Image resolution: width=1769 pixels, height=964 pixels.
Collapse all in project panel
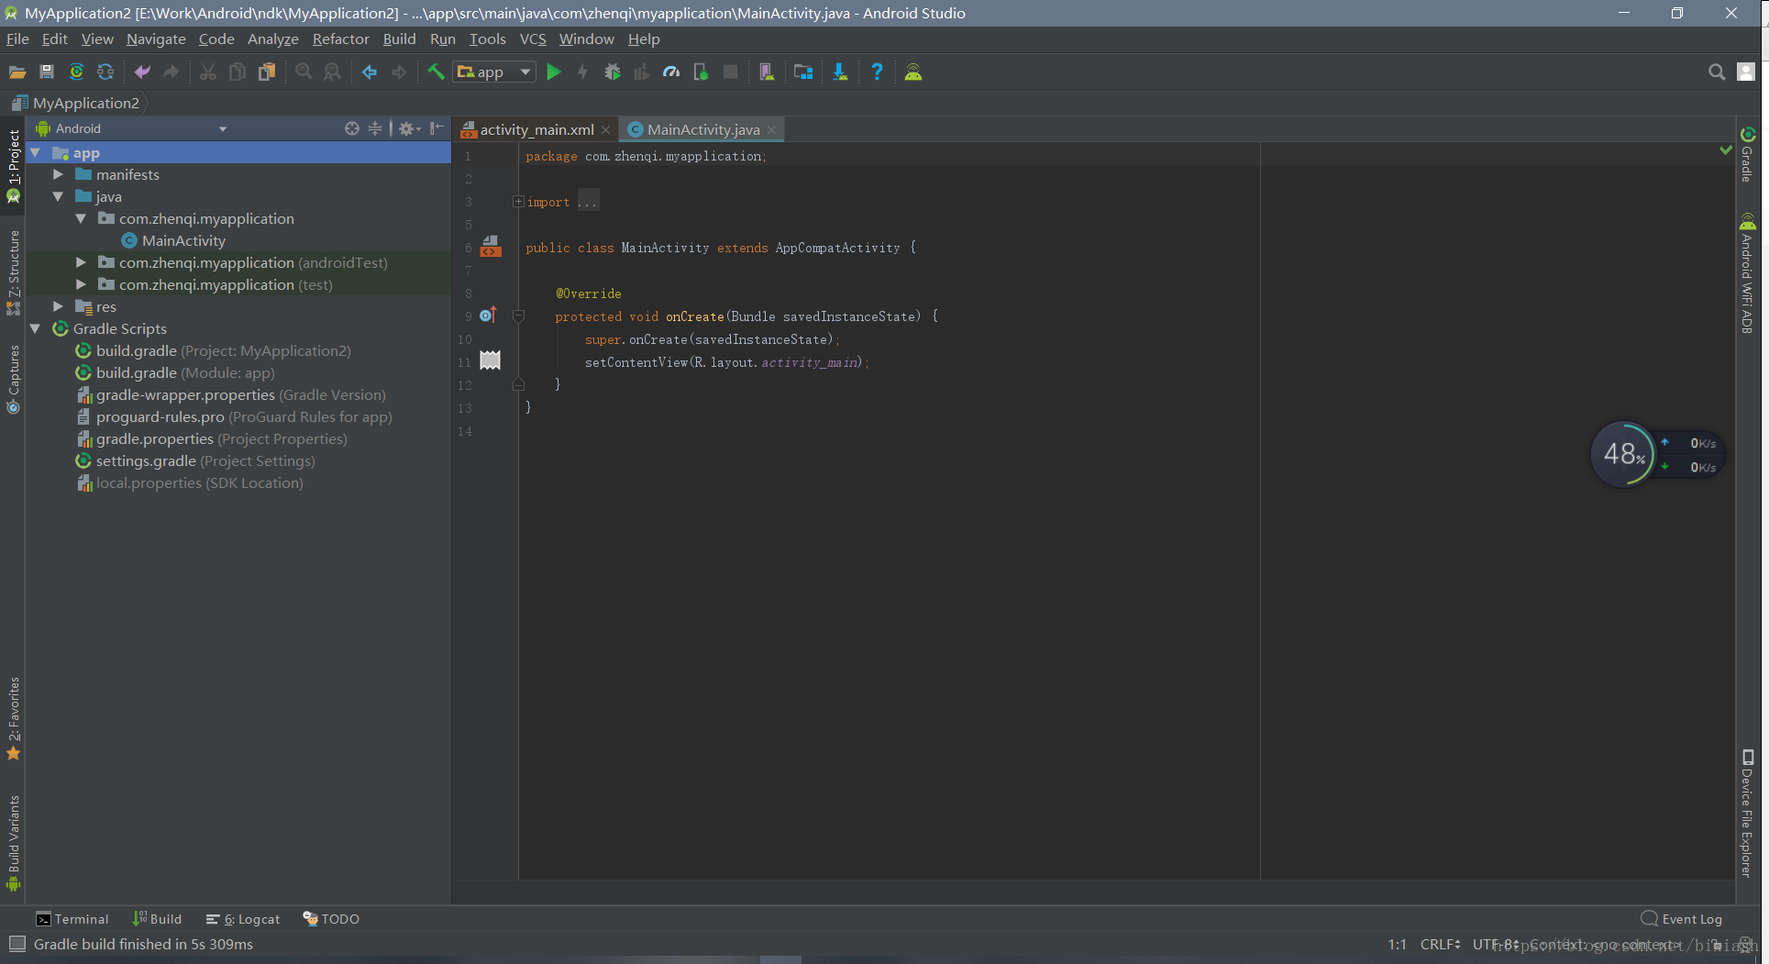click(x=375, y=128)
